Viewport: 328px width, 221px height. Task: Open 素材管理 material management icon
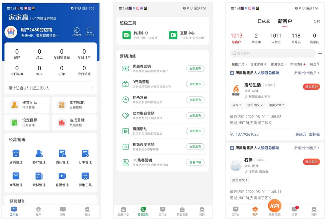[39, 179]
